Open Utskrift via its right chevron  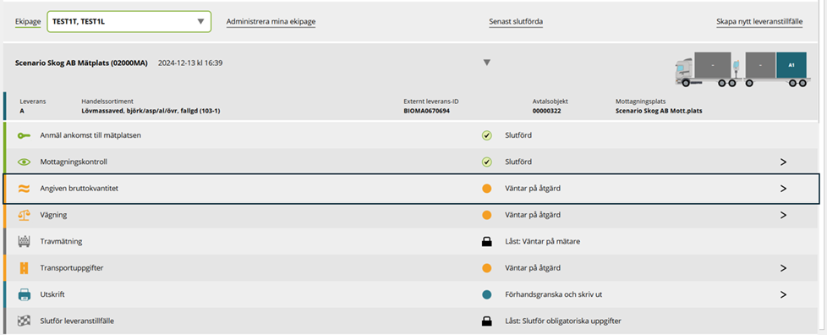click(783, 294)
